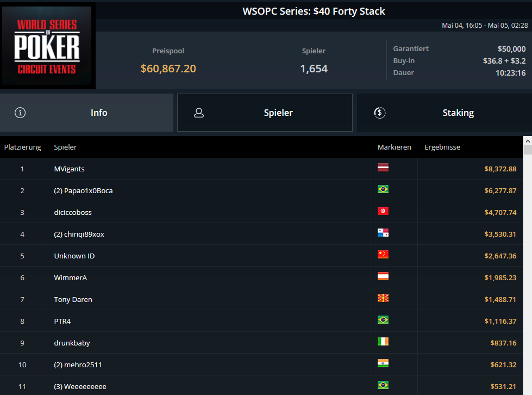Select player MVigants
This screenshot has width=532, height=395.
click(x=69, y=169)
